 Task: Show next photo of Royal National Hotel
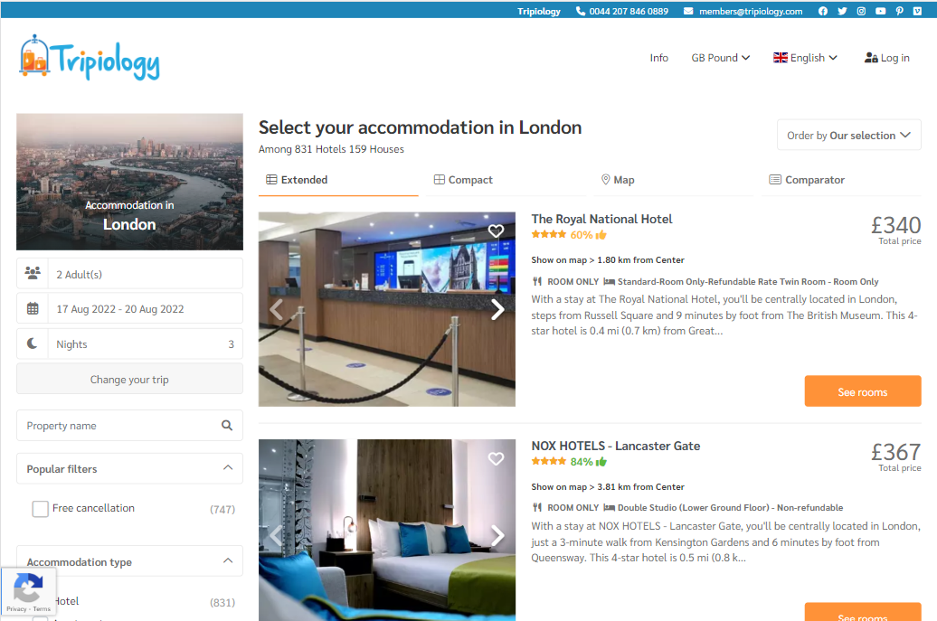[x=497, y=309]
